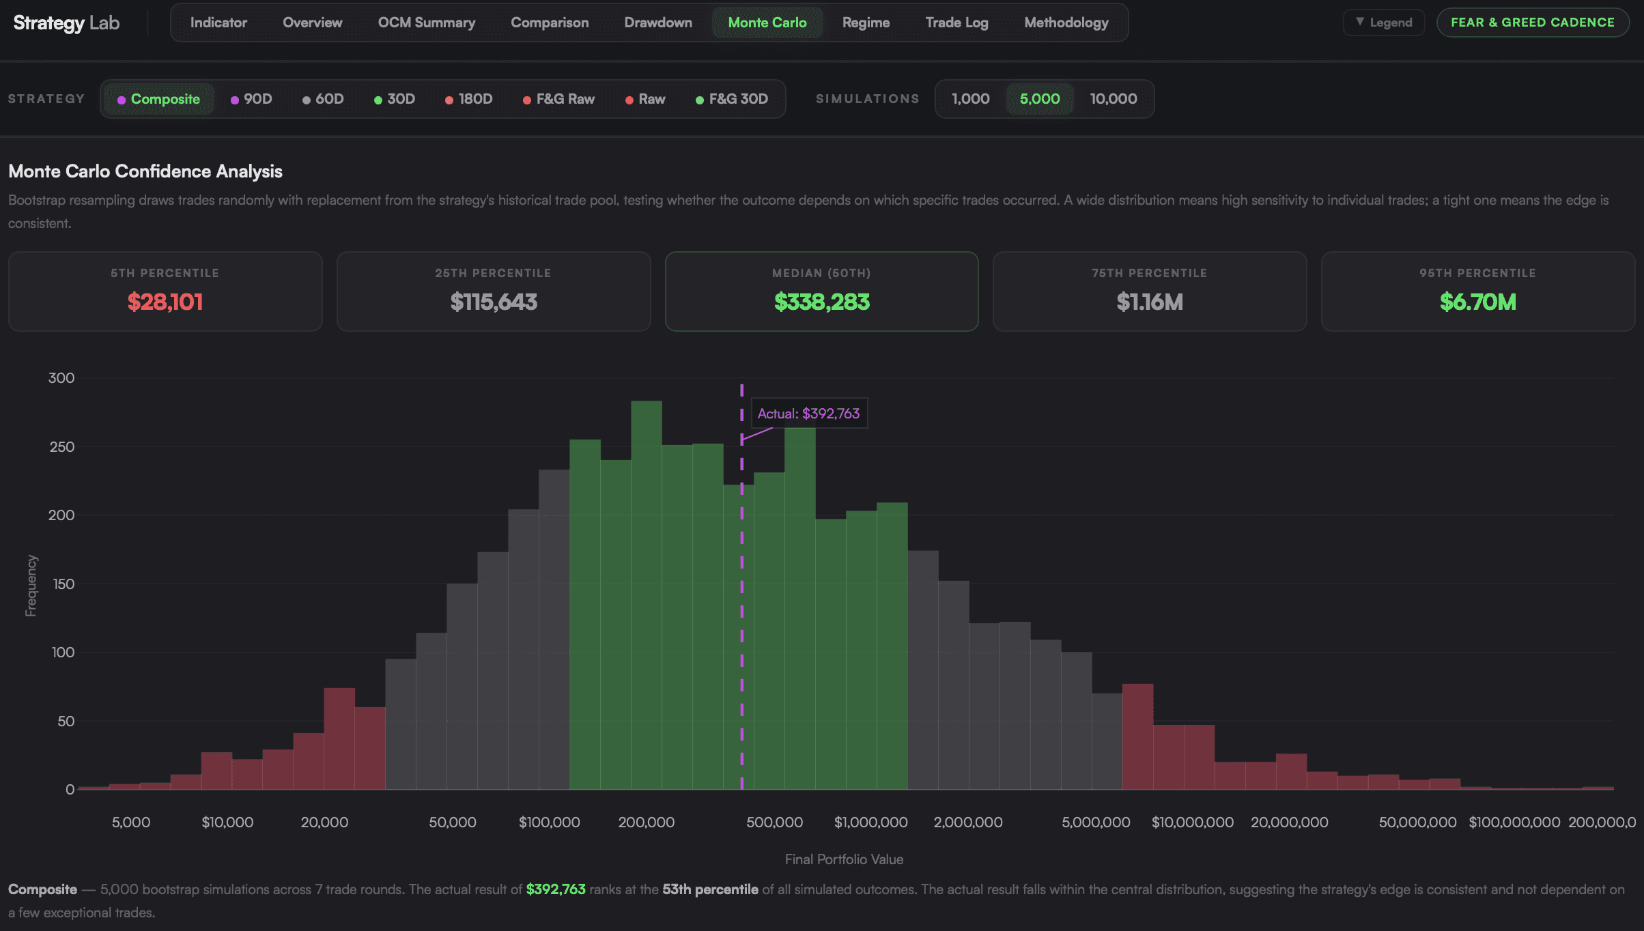Click the 5th Percentile $28,101 card
The width and height of the screenshot is (1644, 931).
pos(165,291)
